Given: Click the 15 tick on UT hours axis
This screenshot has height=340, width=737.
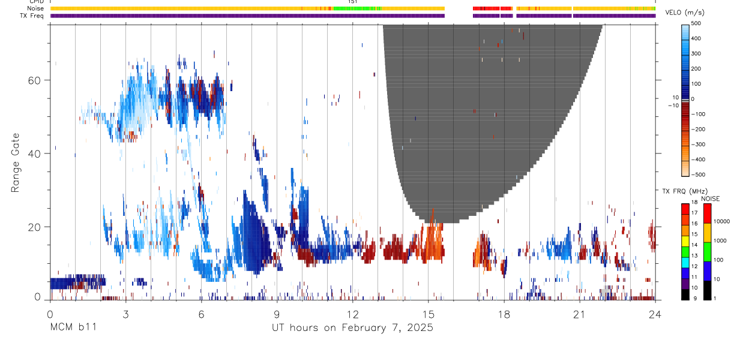Looking at the screenshot, I should coord(429,314).
